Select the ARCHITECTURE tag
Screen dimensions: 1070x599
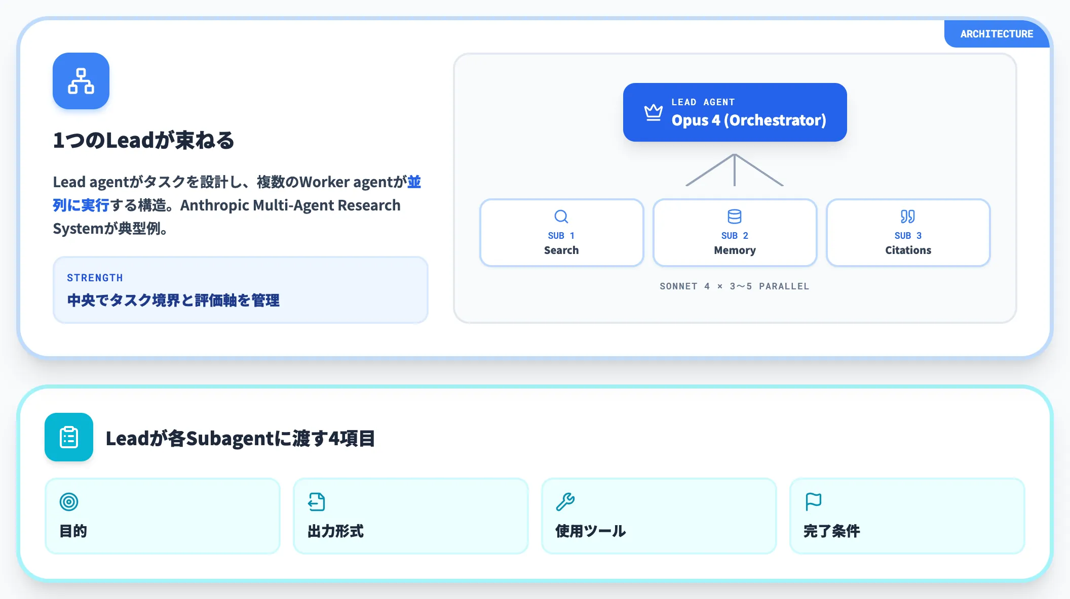click(x=997, y=34)
